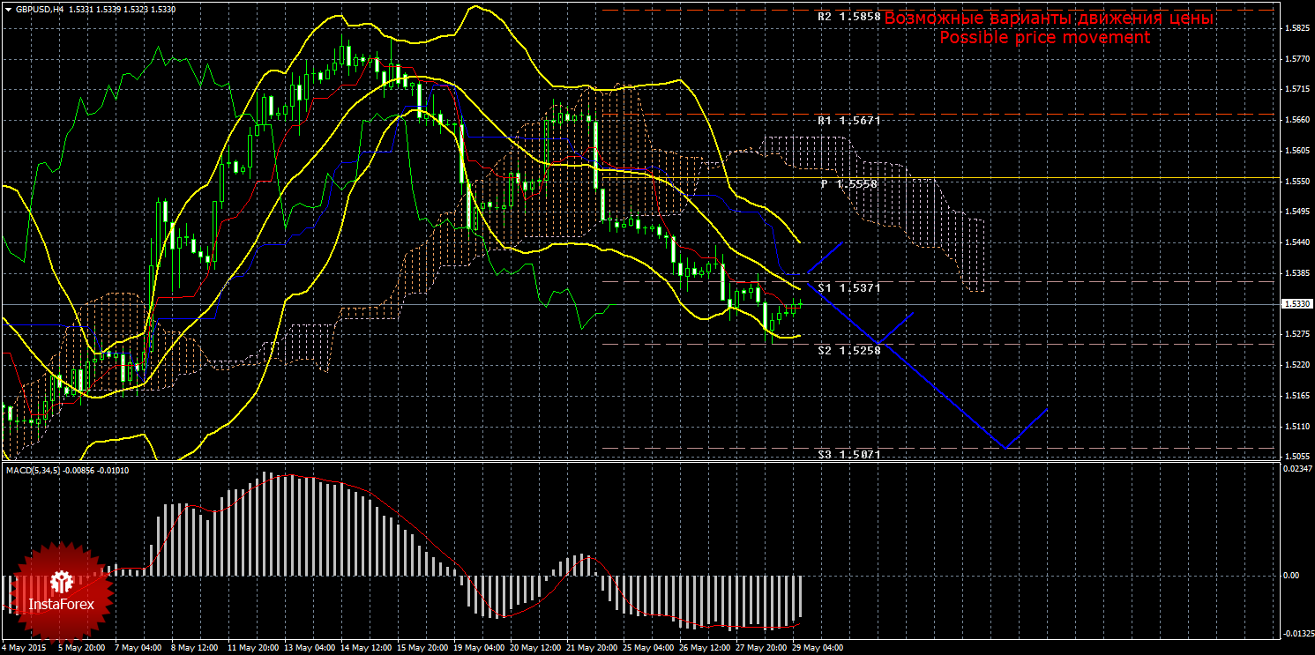Select the S1 1.5371 support label
The width and height of the screenshot is (1315, 655).
(x=848, y=288)
